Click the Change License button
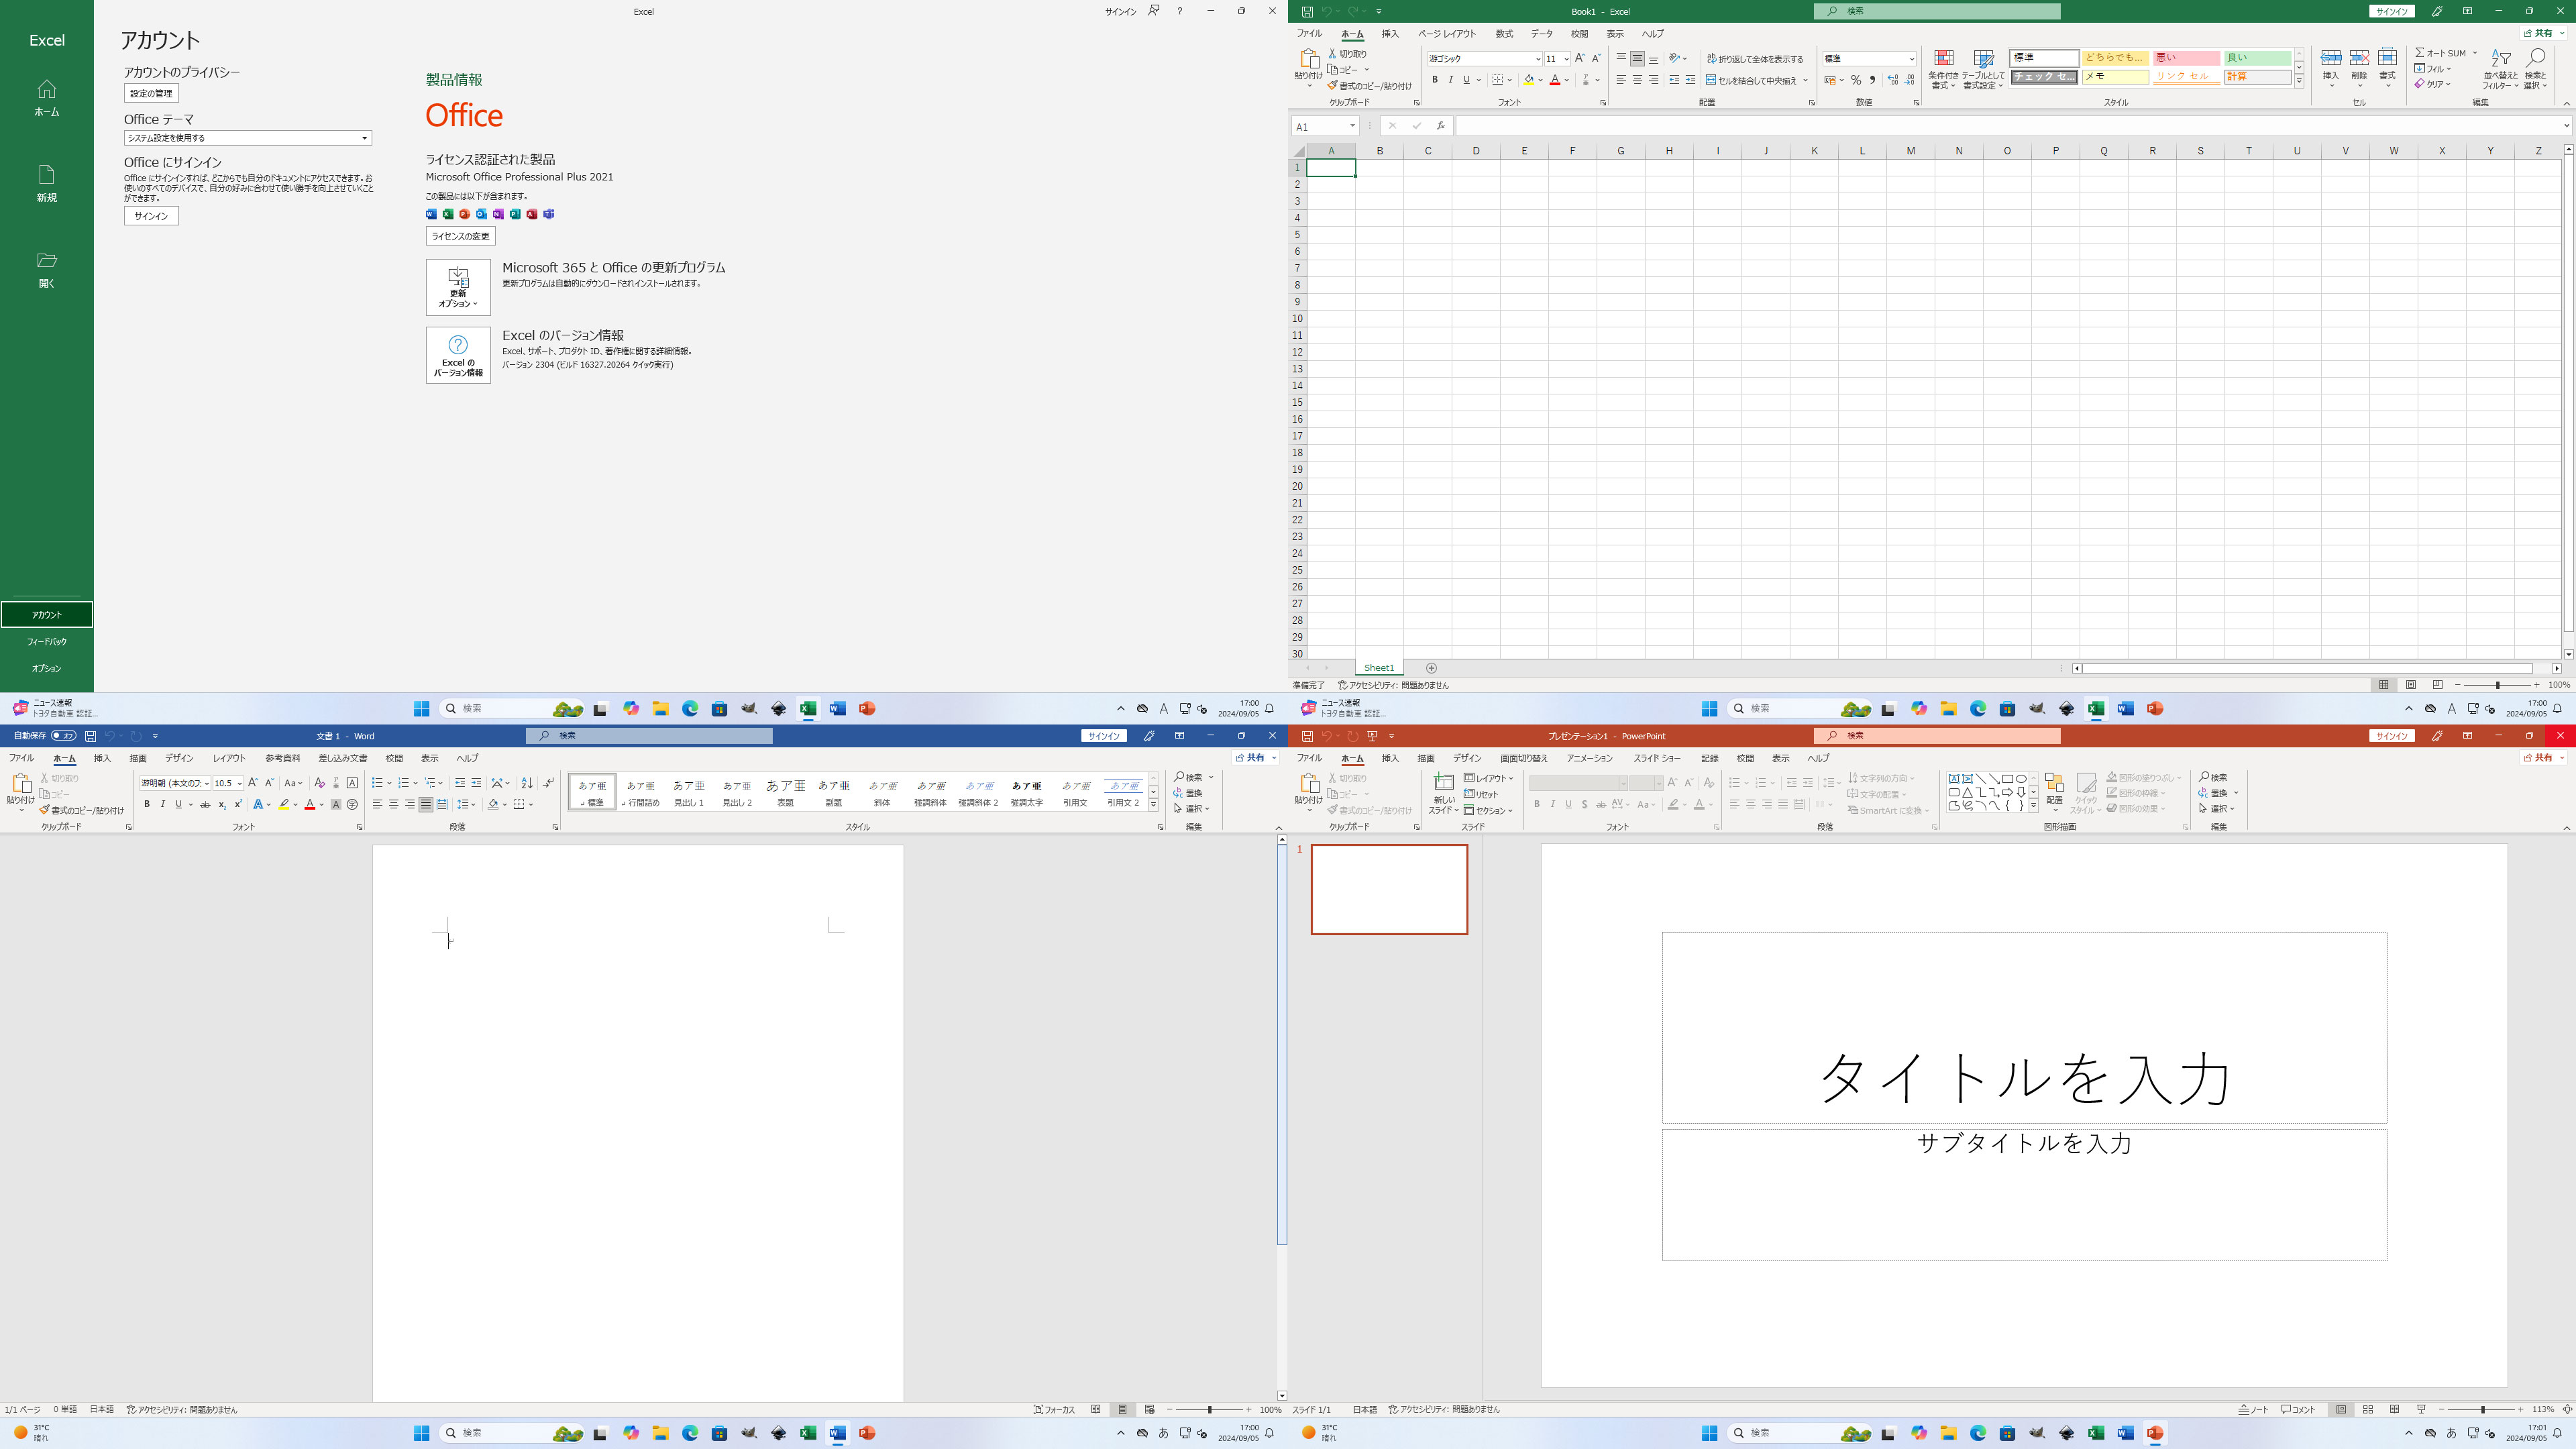The image size is (2576, 1449). pos(460,236)
